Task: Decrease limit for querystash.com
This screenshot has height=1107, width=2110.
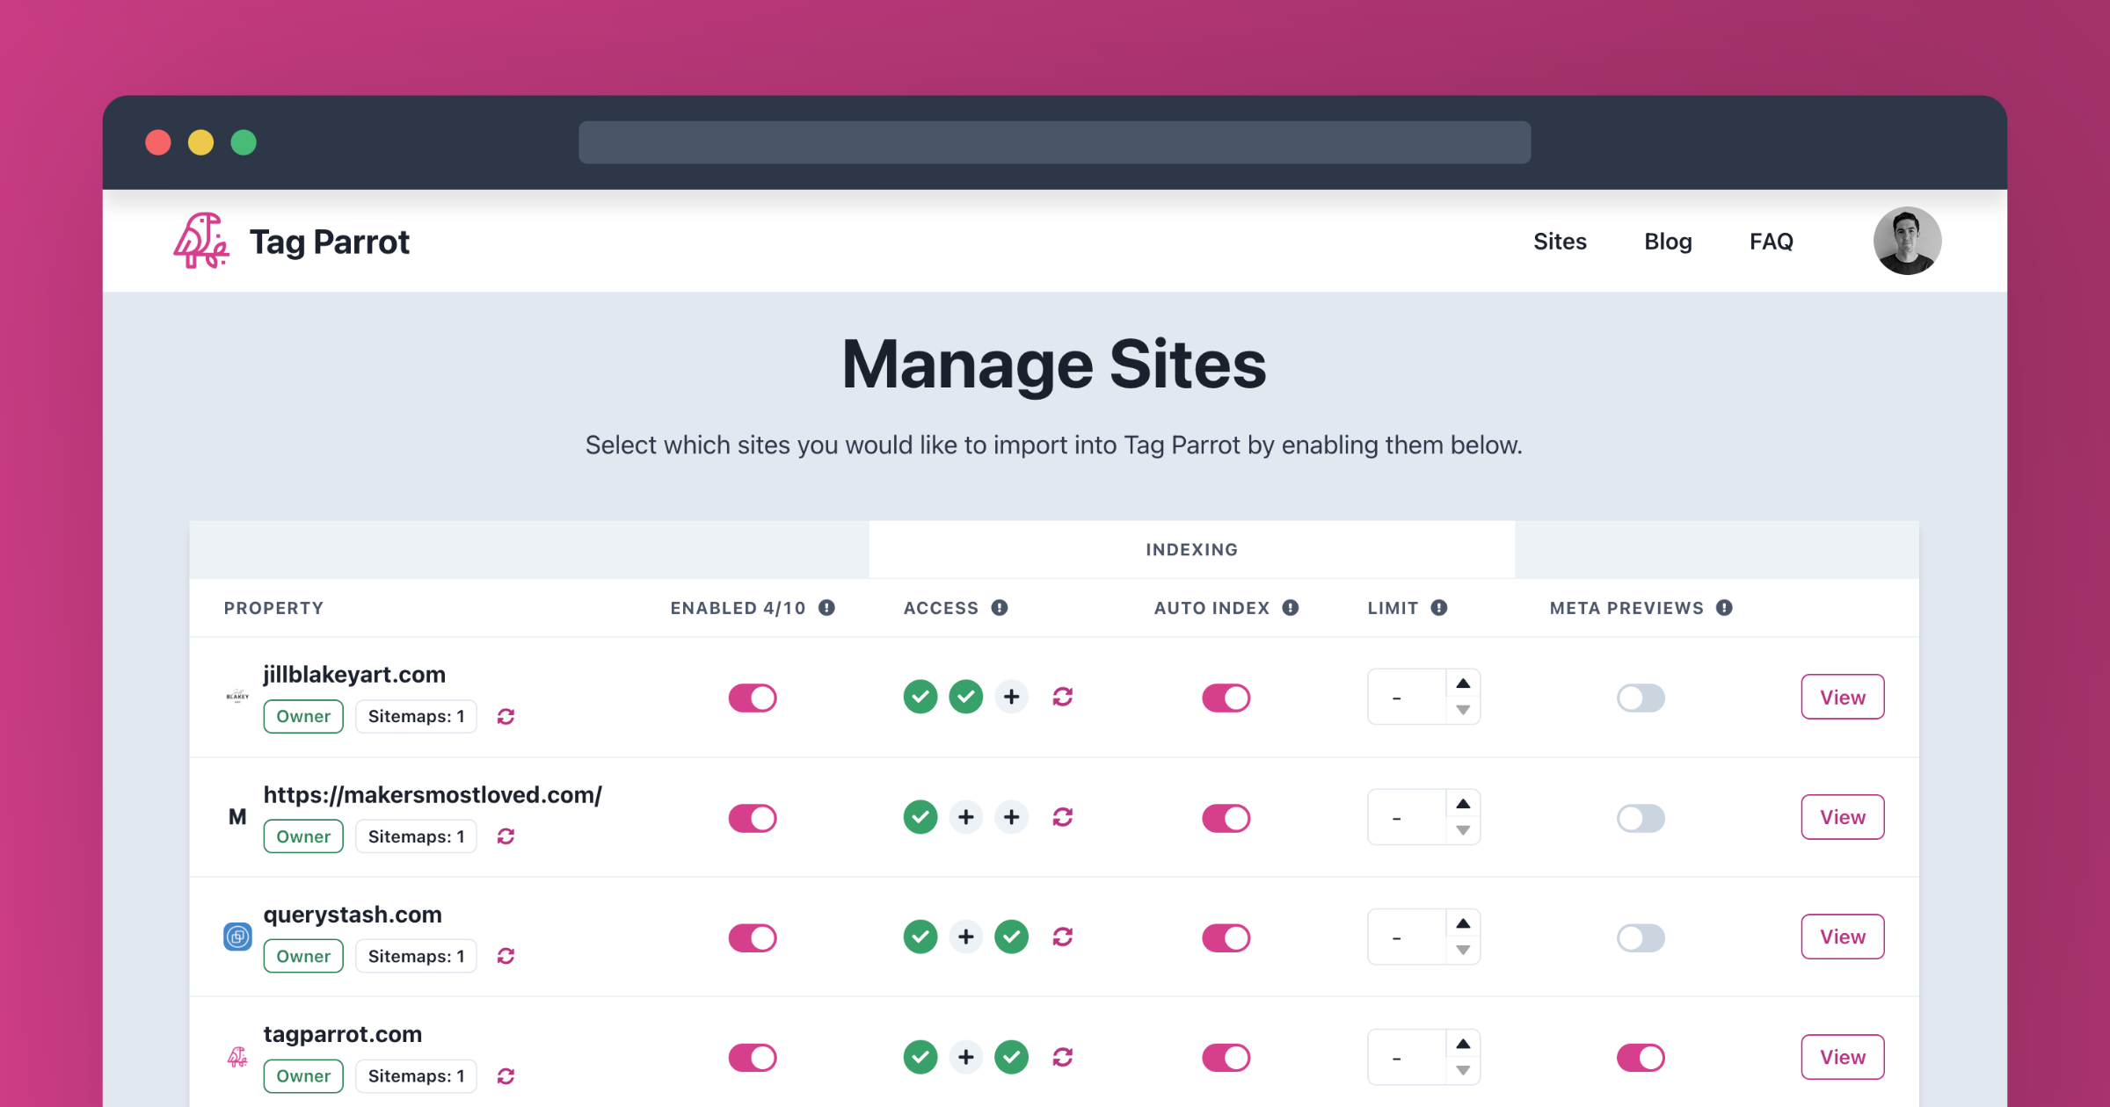Action: pyautogui.click(x=1463, y=950)
